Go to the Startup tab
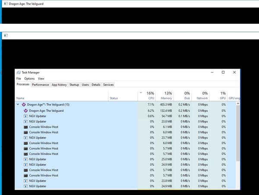 coord(74,85)
